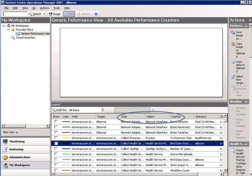Open the New view flyout arrow

tap(17, 132)
